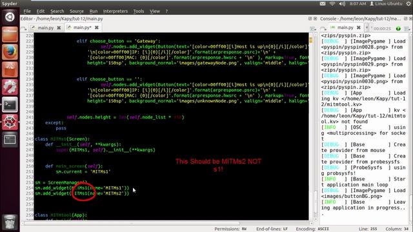Click 'self.nodes.height' assignment line
The height and width of the screenshot is (232, 413).
[x=125, y=117]
